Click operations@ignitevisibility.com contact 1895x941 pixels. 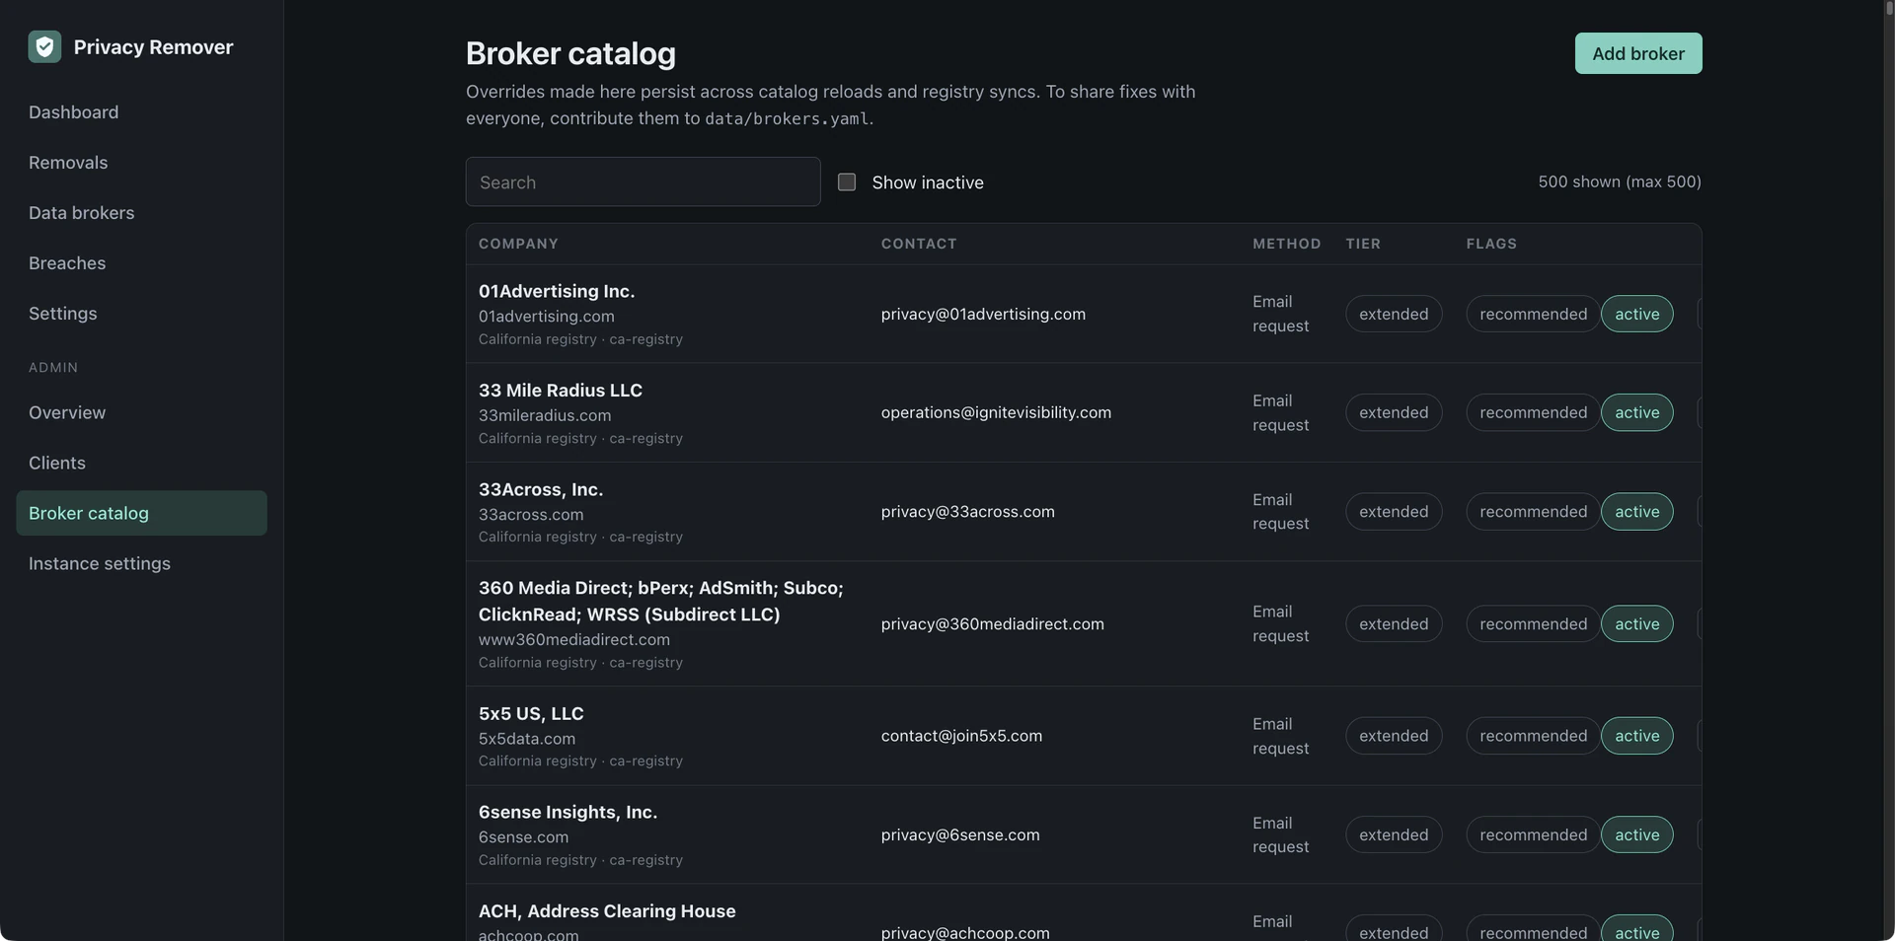tap(996, 412)
